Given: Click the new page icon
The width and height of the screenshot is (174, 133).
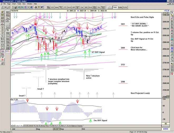Looking at the screenshot, I should click(x=13, y=7).
